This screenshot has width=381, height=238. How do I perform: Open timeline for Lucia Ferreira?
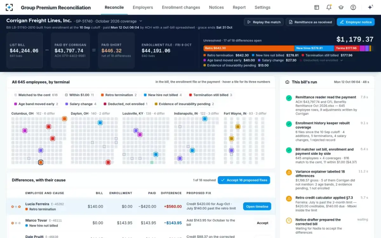click(257, 207)
